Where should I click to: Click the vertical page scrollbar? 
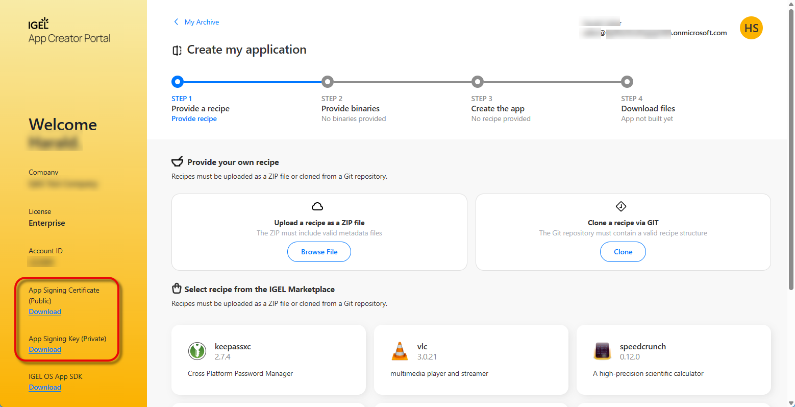tap(791, 153)
